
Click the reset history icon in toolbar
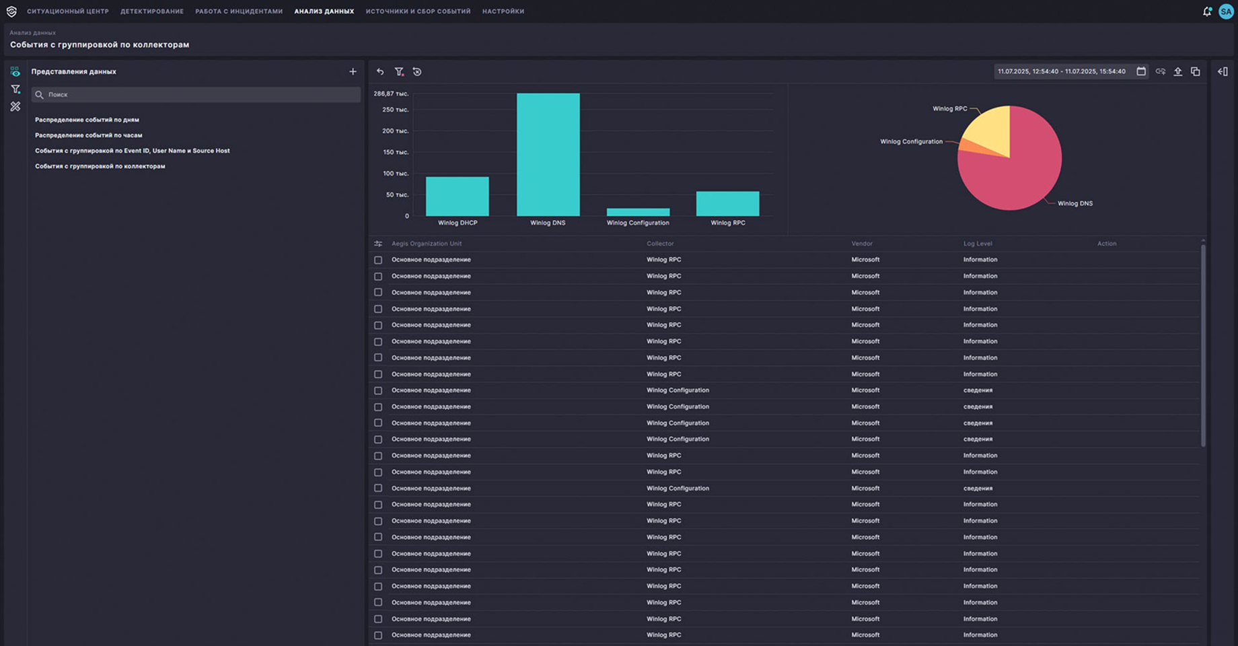point(417,72)
